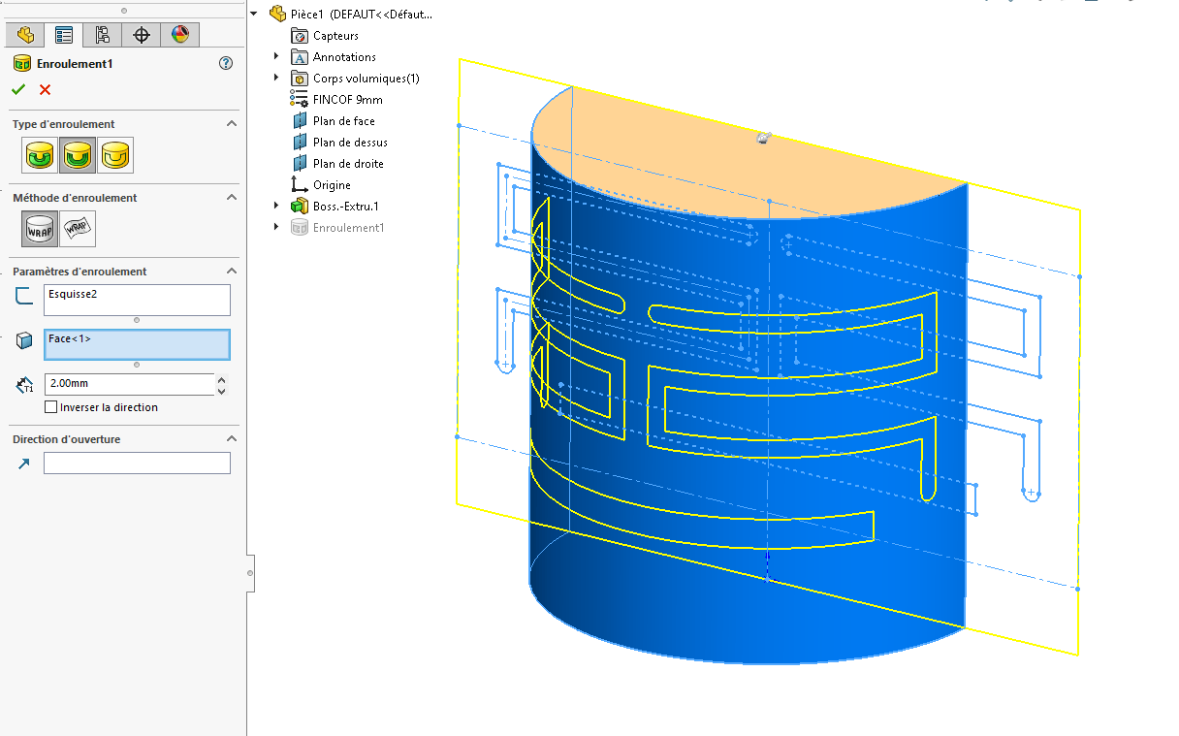Select the debossed wrap type icon

(x=78, y=155)
